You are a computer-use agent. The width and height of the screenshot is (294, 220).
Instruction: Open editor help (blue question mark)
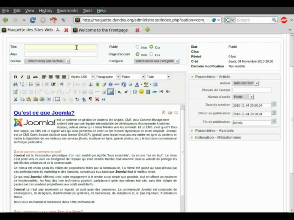(x=111, y=84)
